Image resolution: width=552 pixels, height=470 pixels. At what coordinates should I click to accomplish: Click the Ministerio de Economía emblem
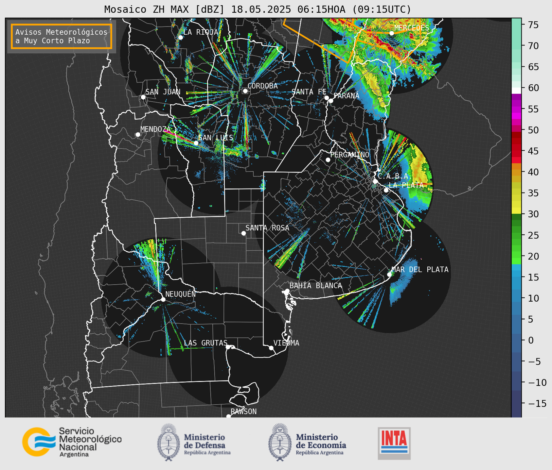coord(280,443)
